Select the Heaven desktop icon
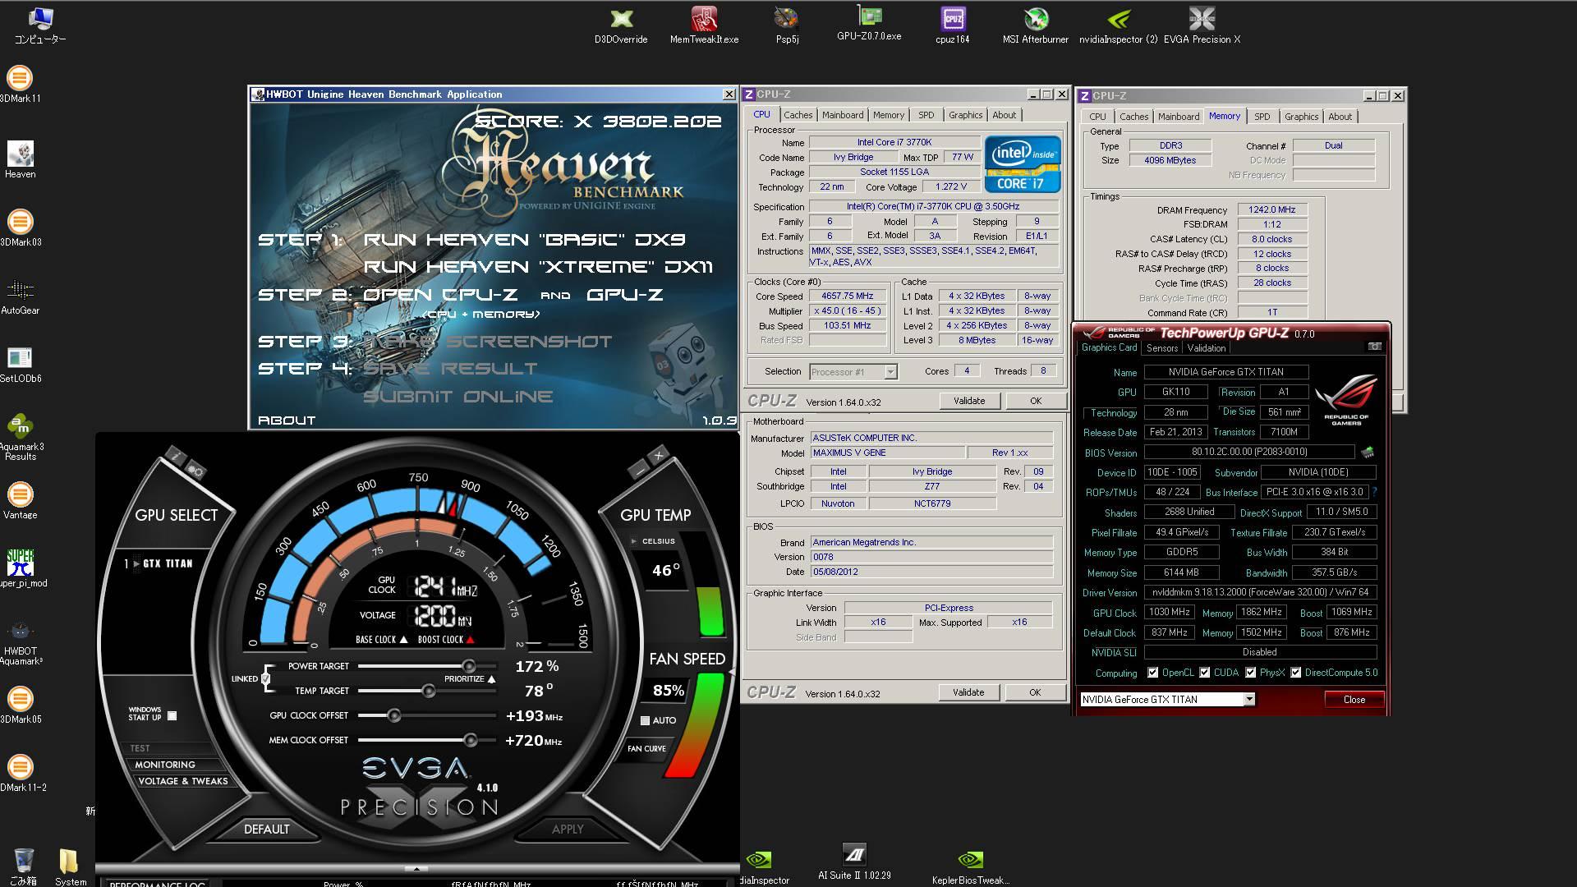This screenshot has height=887, width=1577. [20, 160]
